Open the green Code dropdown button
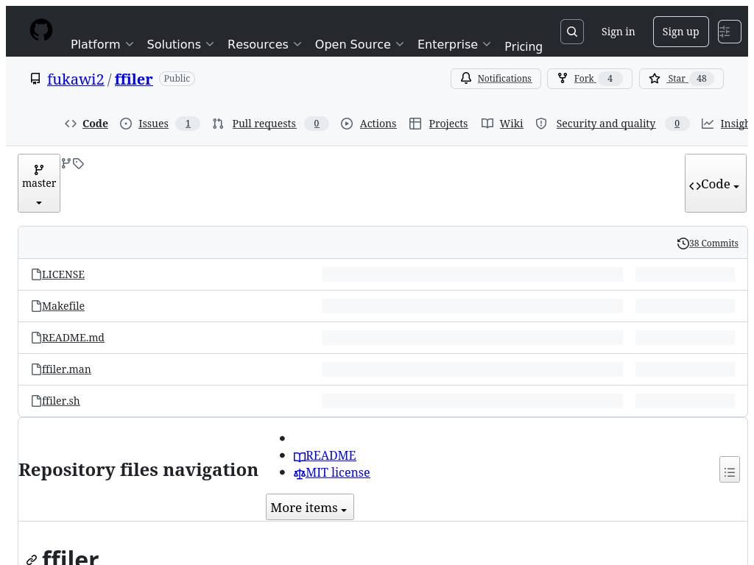Image resolution: width=754 pixels, height=565 pixels. [716, 183]
